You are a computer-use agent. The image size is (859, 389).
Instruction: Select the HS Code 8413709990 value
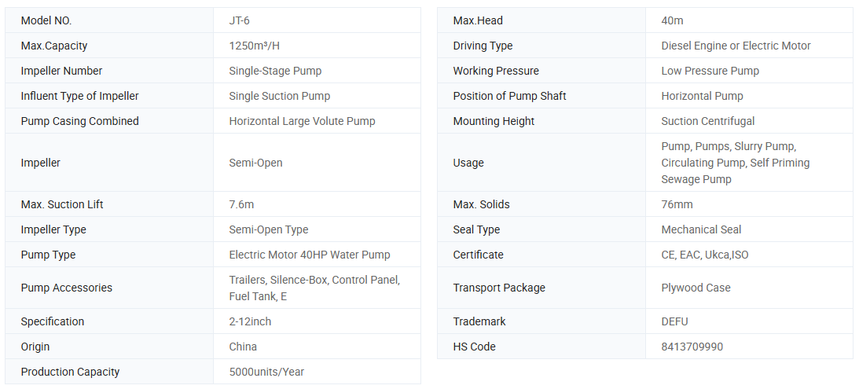pyautogui.click(x=692, y=347)
